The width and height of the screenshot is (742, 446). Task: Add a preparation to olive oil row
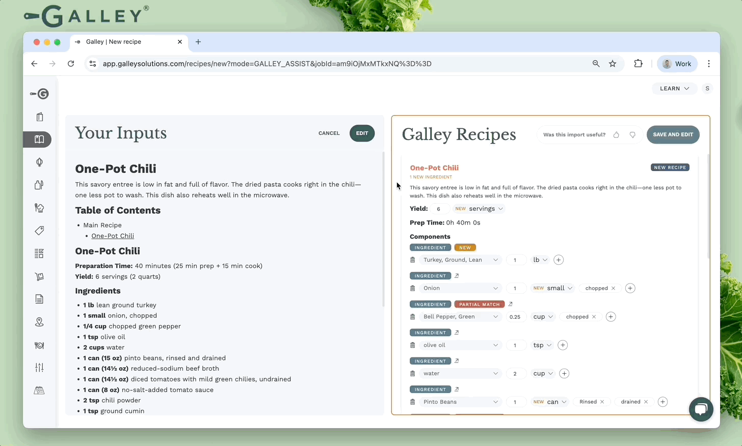coord(563,345)
